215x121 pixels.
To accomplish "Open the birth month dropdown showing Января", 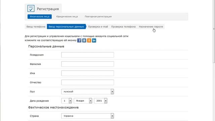I will pos(83,101).
